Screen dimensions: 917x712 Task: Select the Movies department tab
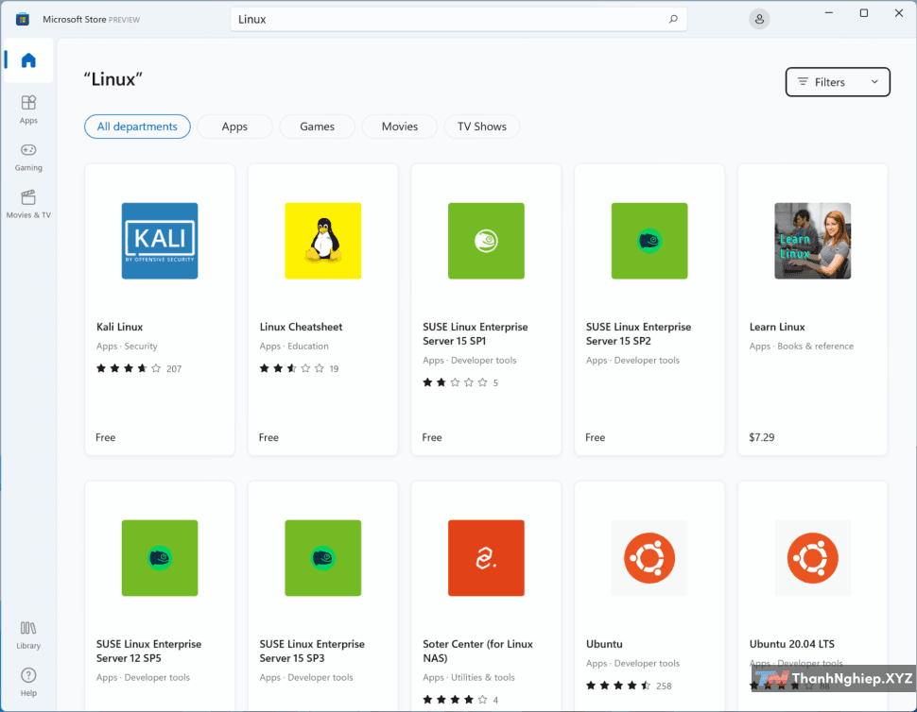(x=400, y=127)
